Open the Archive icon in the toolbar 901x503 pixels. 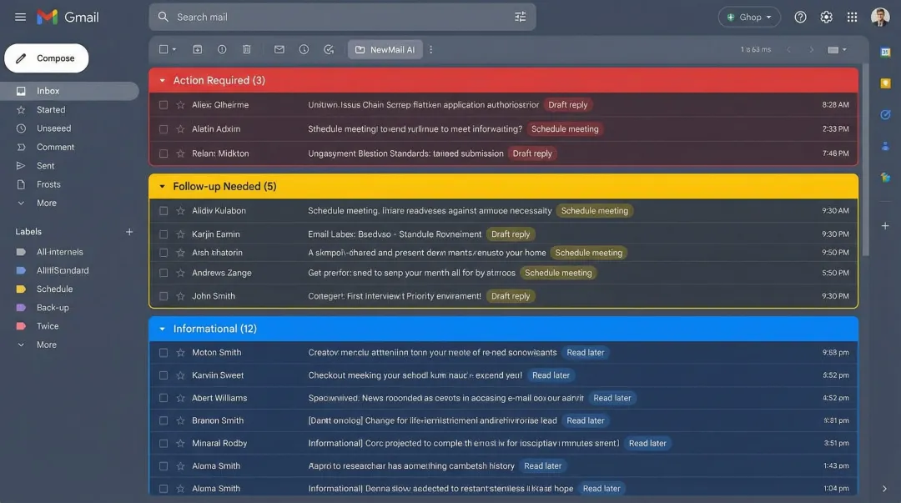196,48
